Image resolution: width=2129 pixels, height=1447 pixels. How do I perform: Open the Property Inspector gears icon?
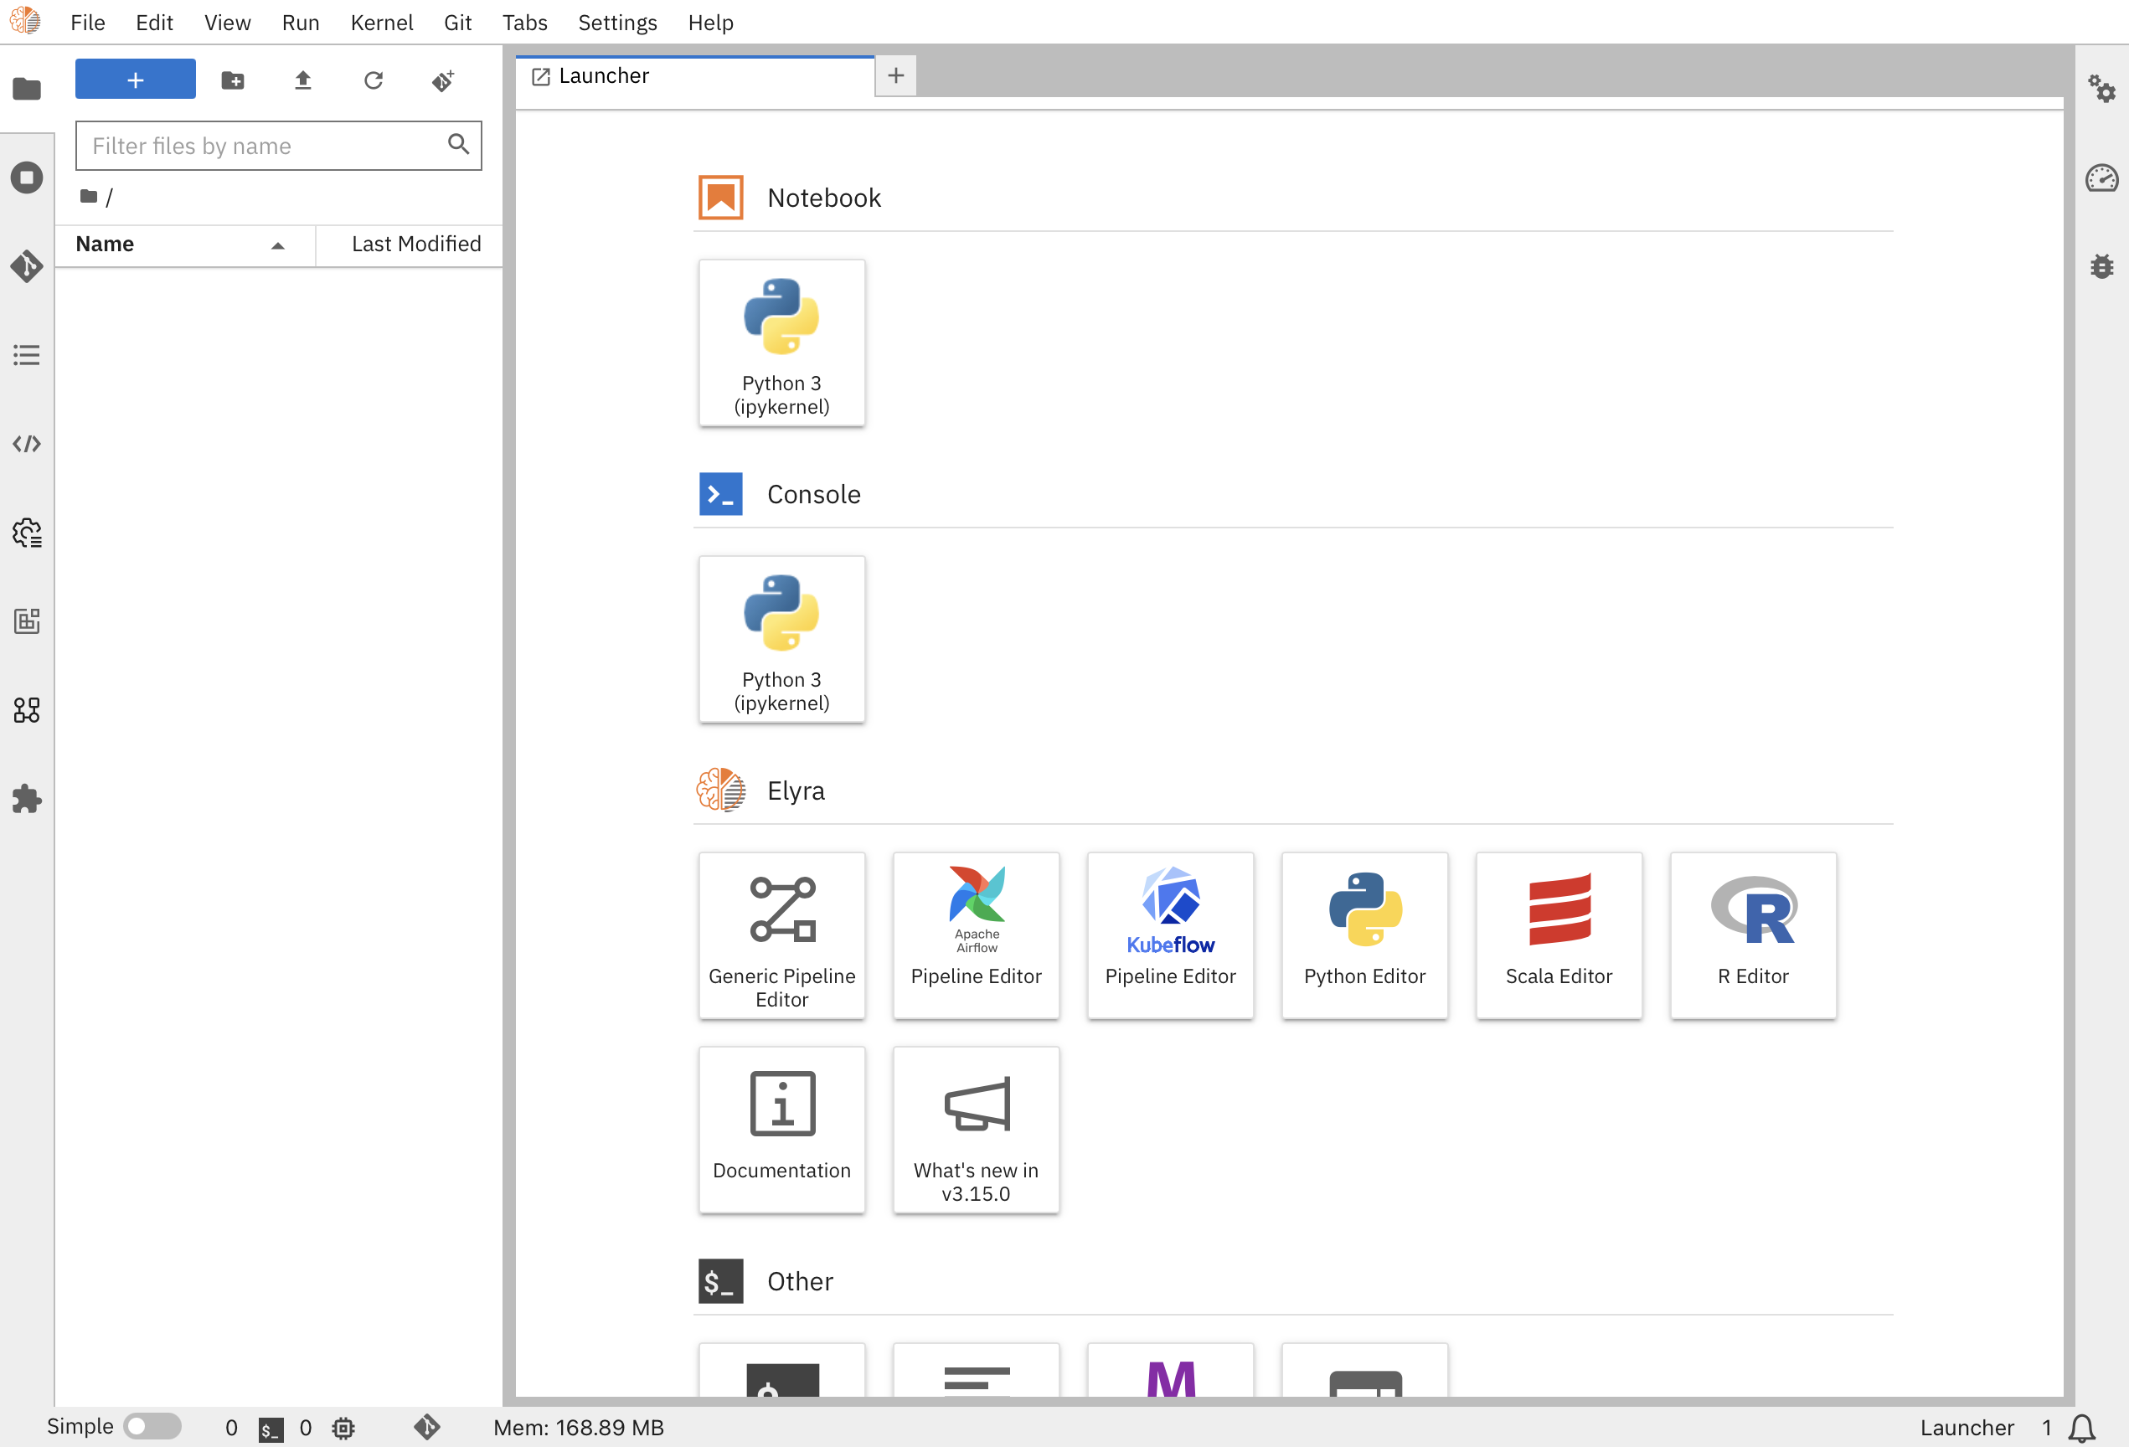[2101, 89]
